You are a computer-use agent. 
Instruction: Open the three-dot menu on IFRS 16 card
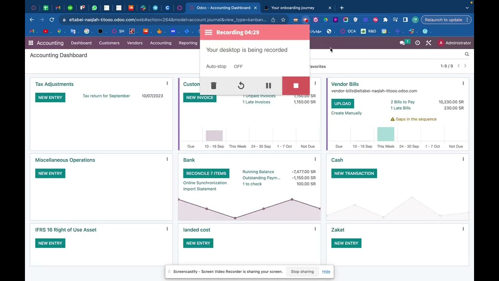pyautogui.click(x=167, y=229)
